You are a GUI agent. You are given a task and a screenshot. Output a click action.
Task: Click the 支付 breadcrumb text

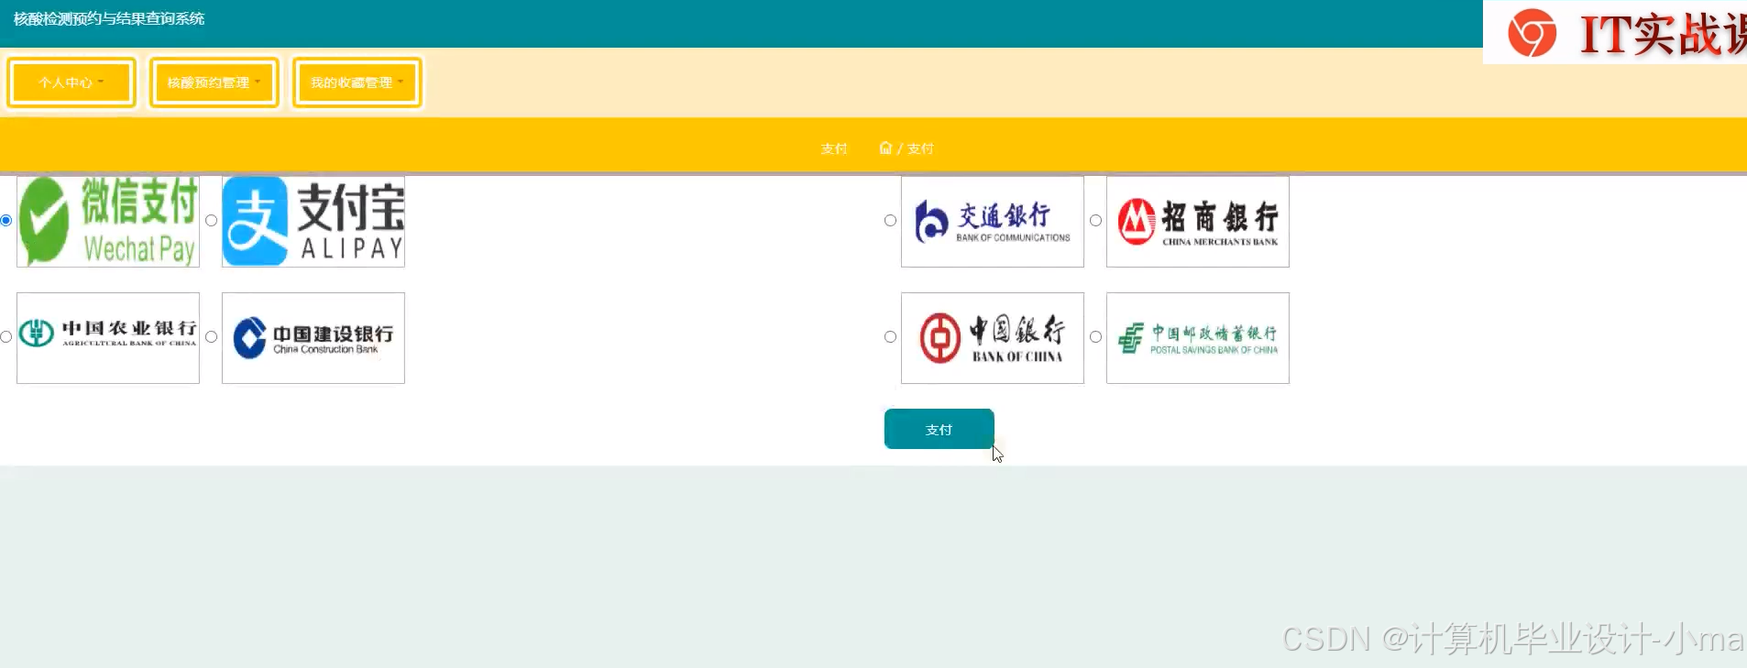point(920,148)
